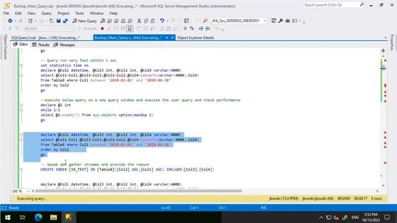Switch to the SQLQuery3.sql tab
Screen dimensions: 397x223
click(45, 38)
